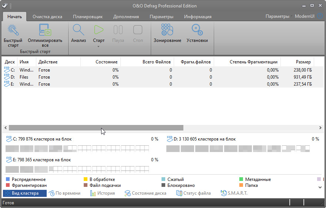Switch to По времени view
The height and width of the screenshot is (208, 326).
[x=65, y=193]
